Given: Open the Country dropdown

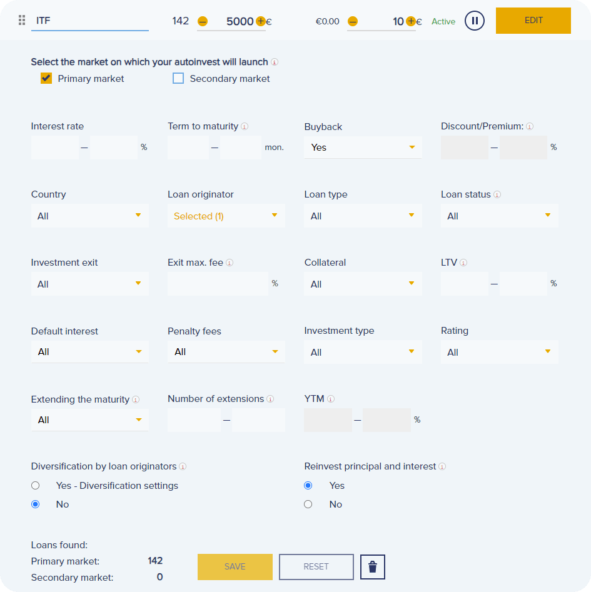Looking at the screenshot, I should (x=89, y=216).
